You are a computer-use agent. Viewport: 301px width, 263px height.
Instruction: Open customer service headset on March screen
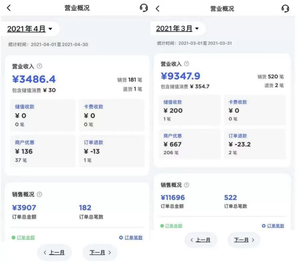pos(285,9)
